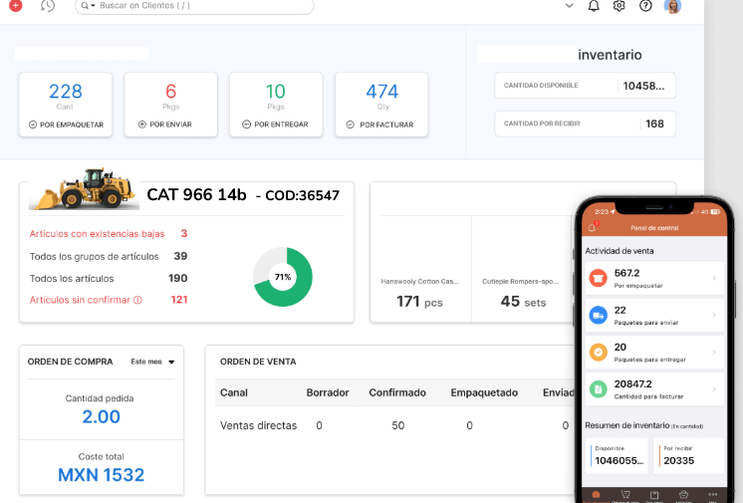This screenshot has height=503, width=743.
Task: Open the 228 Por Empaquetar card
Action: (66, 104)
